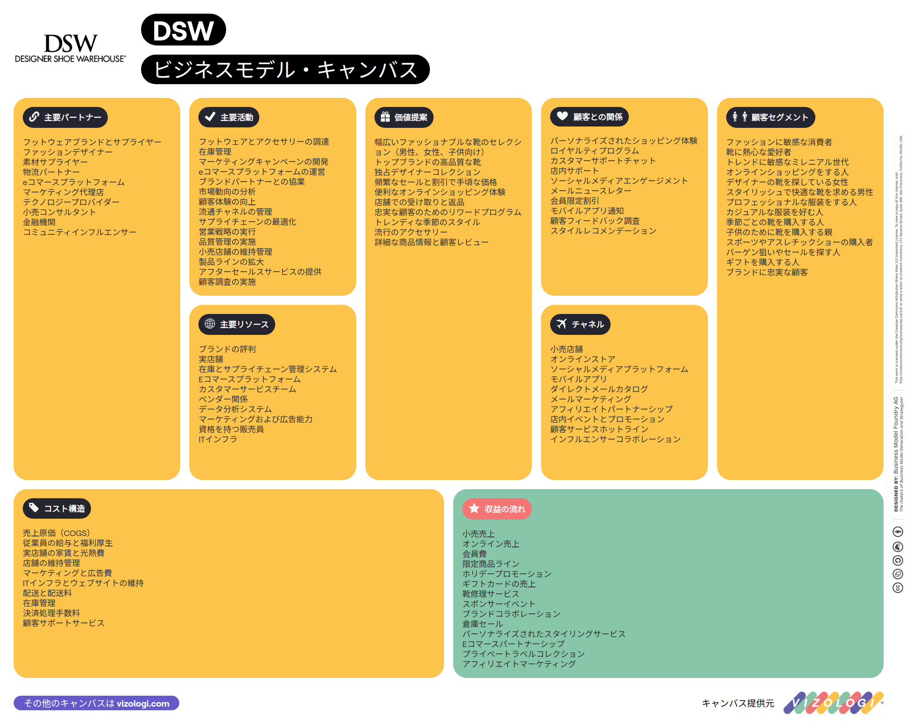Click the star icon in 収益の流れ header

pos(474,508)
